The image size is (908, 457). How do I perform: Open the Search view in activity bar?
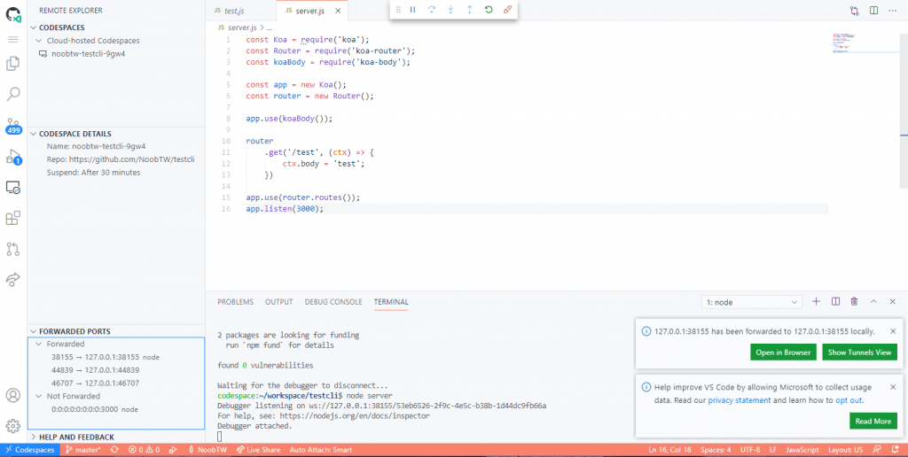[12, 94]
